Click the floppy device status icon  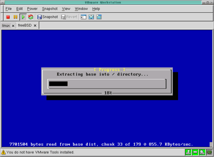[188, 152]
